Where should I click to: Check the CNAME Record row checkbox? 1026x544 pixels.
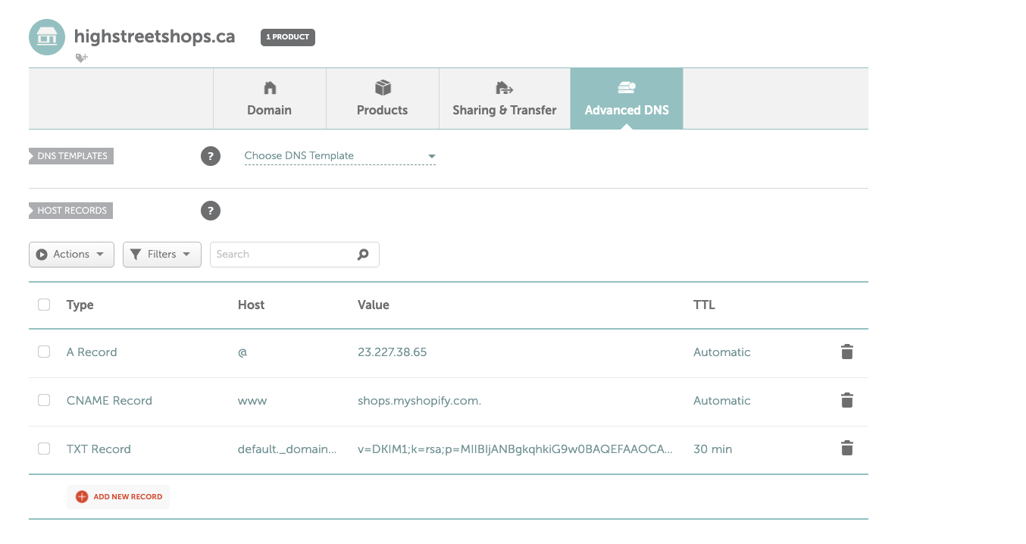click(x=44, y=401)
